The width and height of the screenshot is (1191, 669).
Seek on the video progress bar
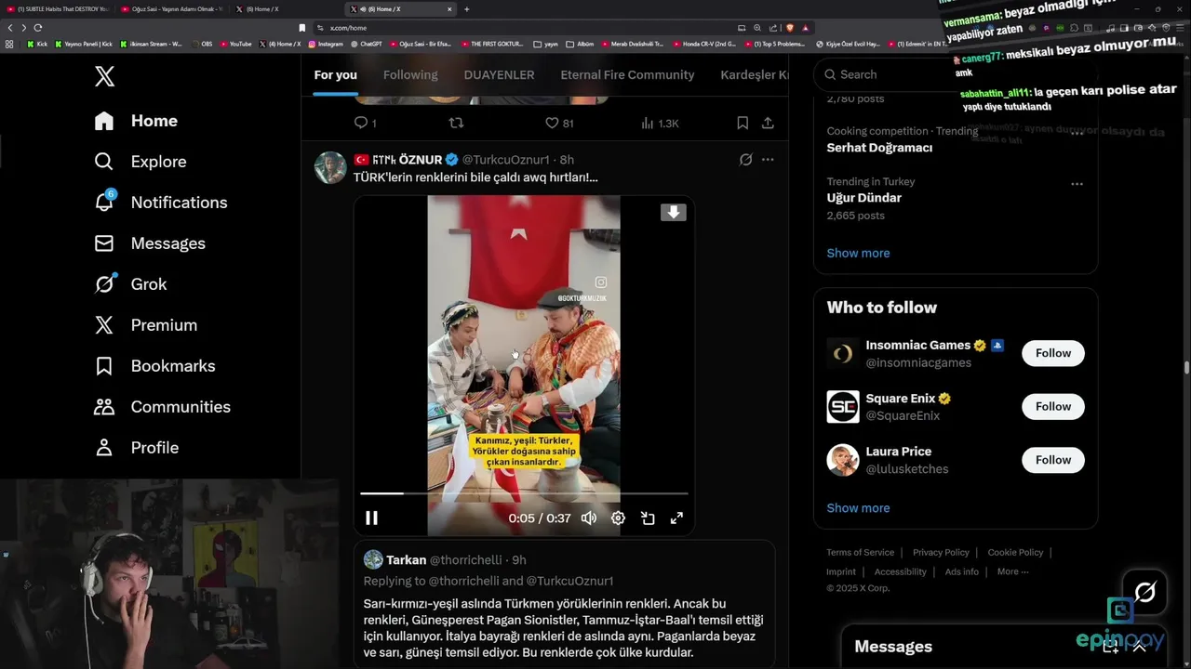pyautogui.click(x=524, y=493)
